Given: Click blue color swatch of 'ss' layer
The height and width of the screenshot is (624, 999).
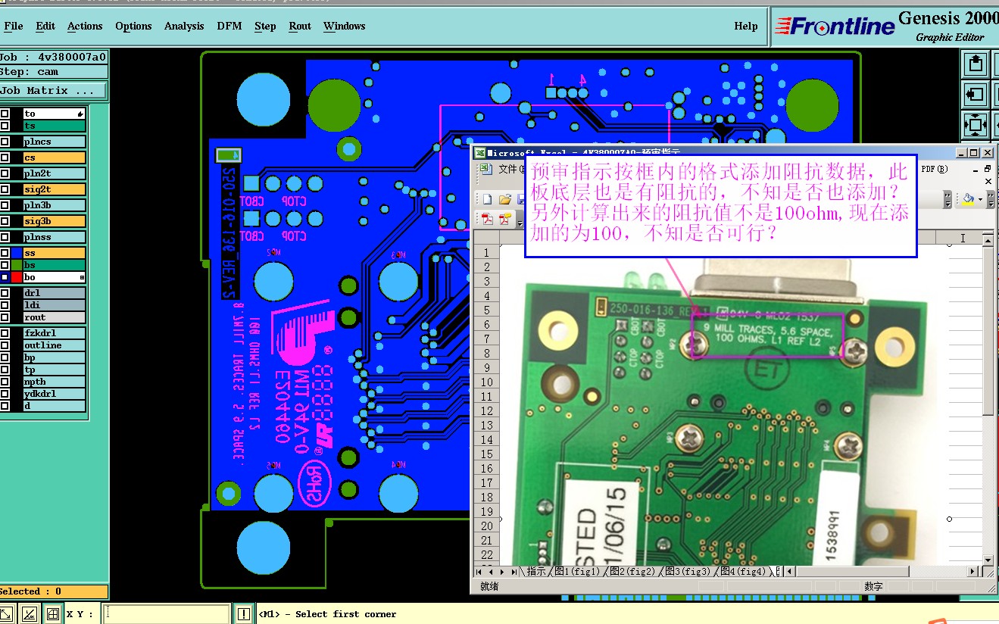Looking at the screenshot, I should point(17,253).
